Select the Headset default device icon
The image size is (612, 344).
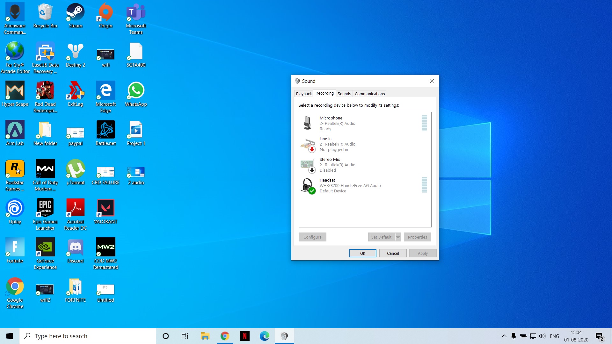[308, 186]
